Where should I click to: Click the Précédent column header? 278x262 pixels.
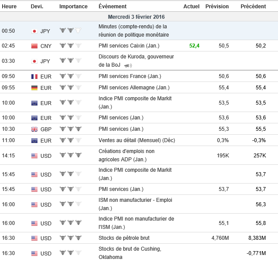click(x=253, y=7)
